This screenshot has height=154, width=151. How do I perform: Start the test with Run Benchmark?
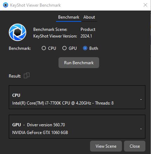pyautogui.click(x=79, y=63)
